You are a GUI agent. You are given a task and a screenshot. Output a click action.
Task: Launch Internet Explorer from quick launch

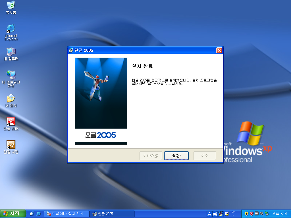39,214
